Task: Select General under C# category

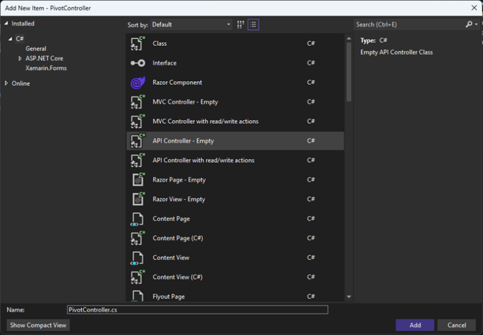Action: (36, 48)
